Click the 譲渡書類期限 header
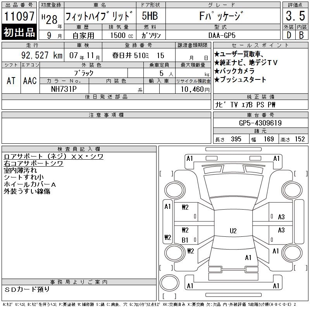The width and height of the screenshot is (310, 310). tap(193, 45)
